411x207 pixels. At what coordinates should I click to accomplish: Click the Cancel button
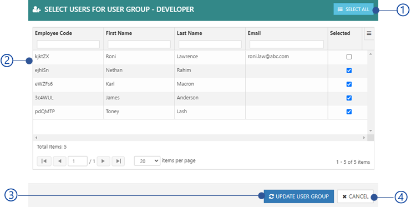point(356,196)
